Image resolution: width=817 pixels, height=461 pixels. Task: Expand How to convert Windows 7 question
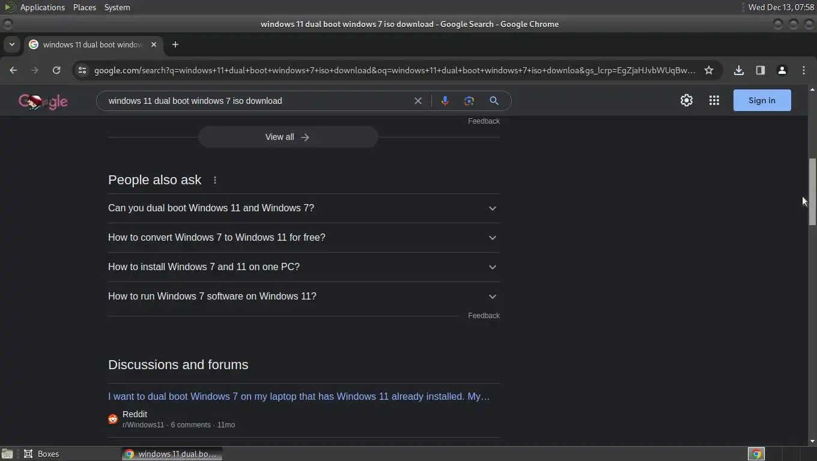coord(303,238)
